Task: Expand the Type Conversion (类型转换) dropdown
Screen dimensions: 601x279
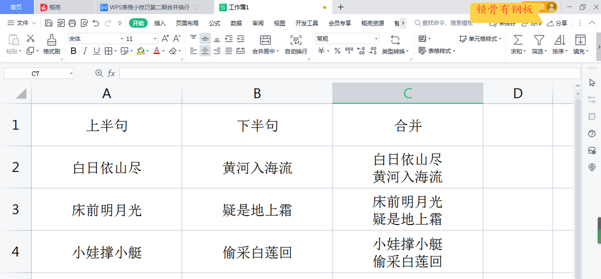Action: point(408,51)
